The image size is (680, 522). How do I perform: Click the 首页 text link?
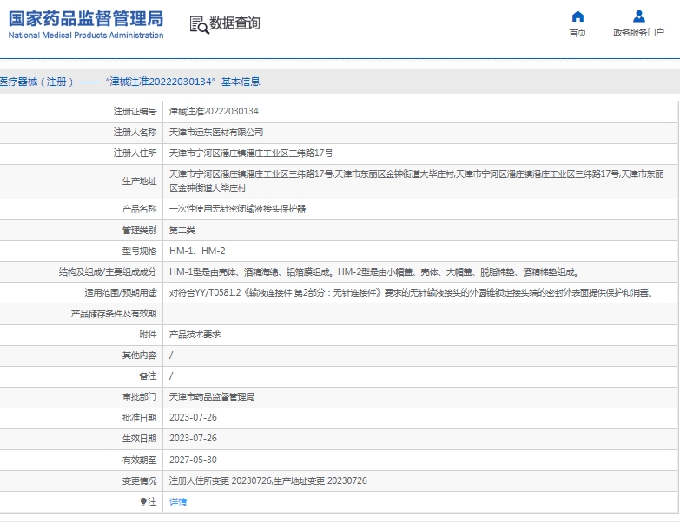tap(578, 32)
